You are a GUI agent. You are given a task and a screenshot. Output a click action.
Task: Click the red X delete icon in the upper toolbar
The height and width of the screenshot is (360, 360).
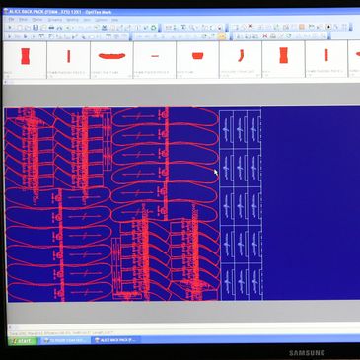(251, 26)
